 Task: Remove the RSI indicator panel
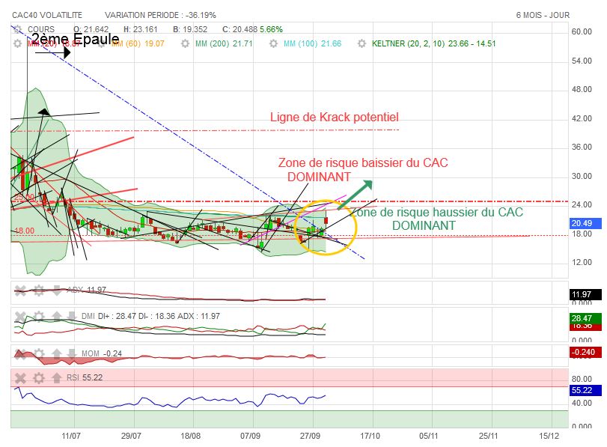pos(20,378)
